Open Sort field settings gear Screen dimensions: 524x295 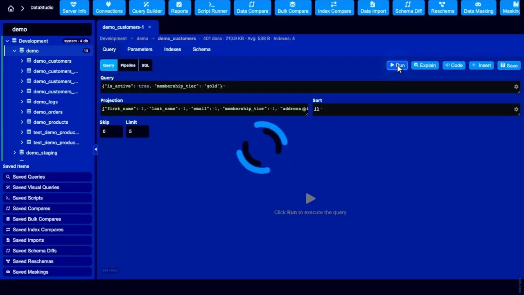pyautogui.click(x=516, y=109)
